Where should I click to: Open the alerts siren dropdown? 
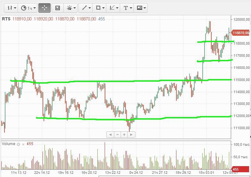pos(70,8)
